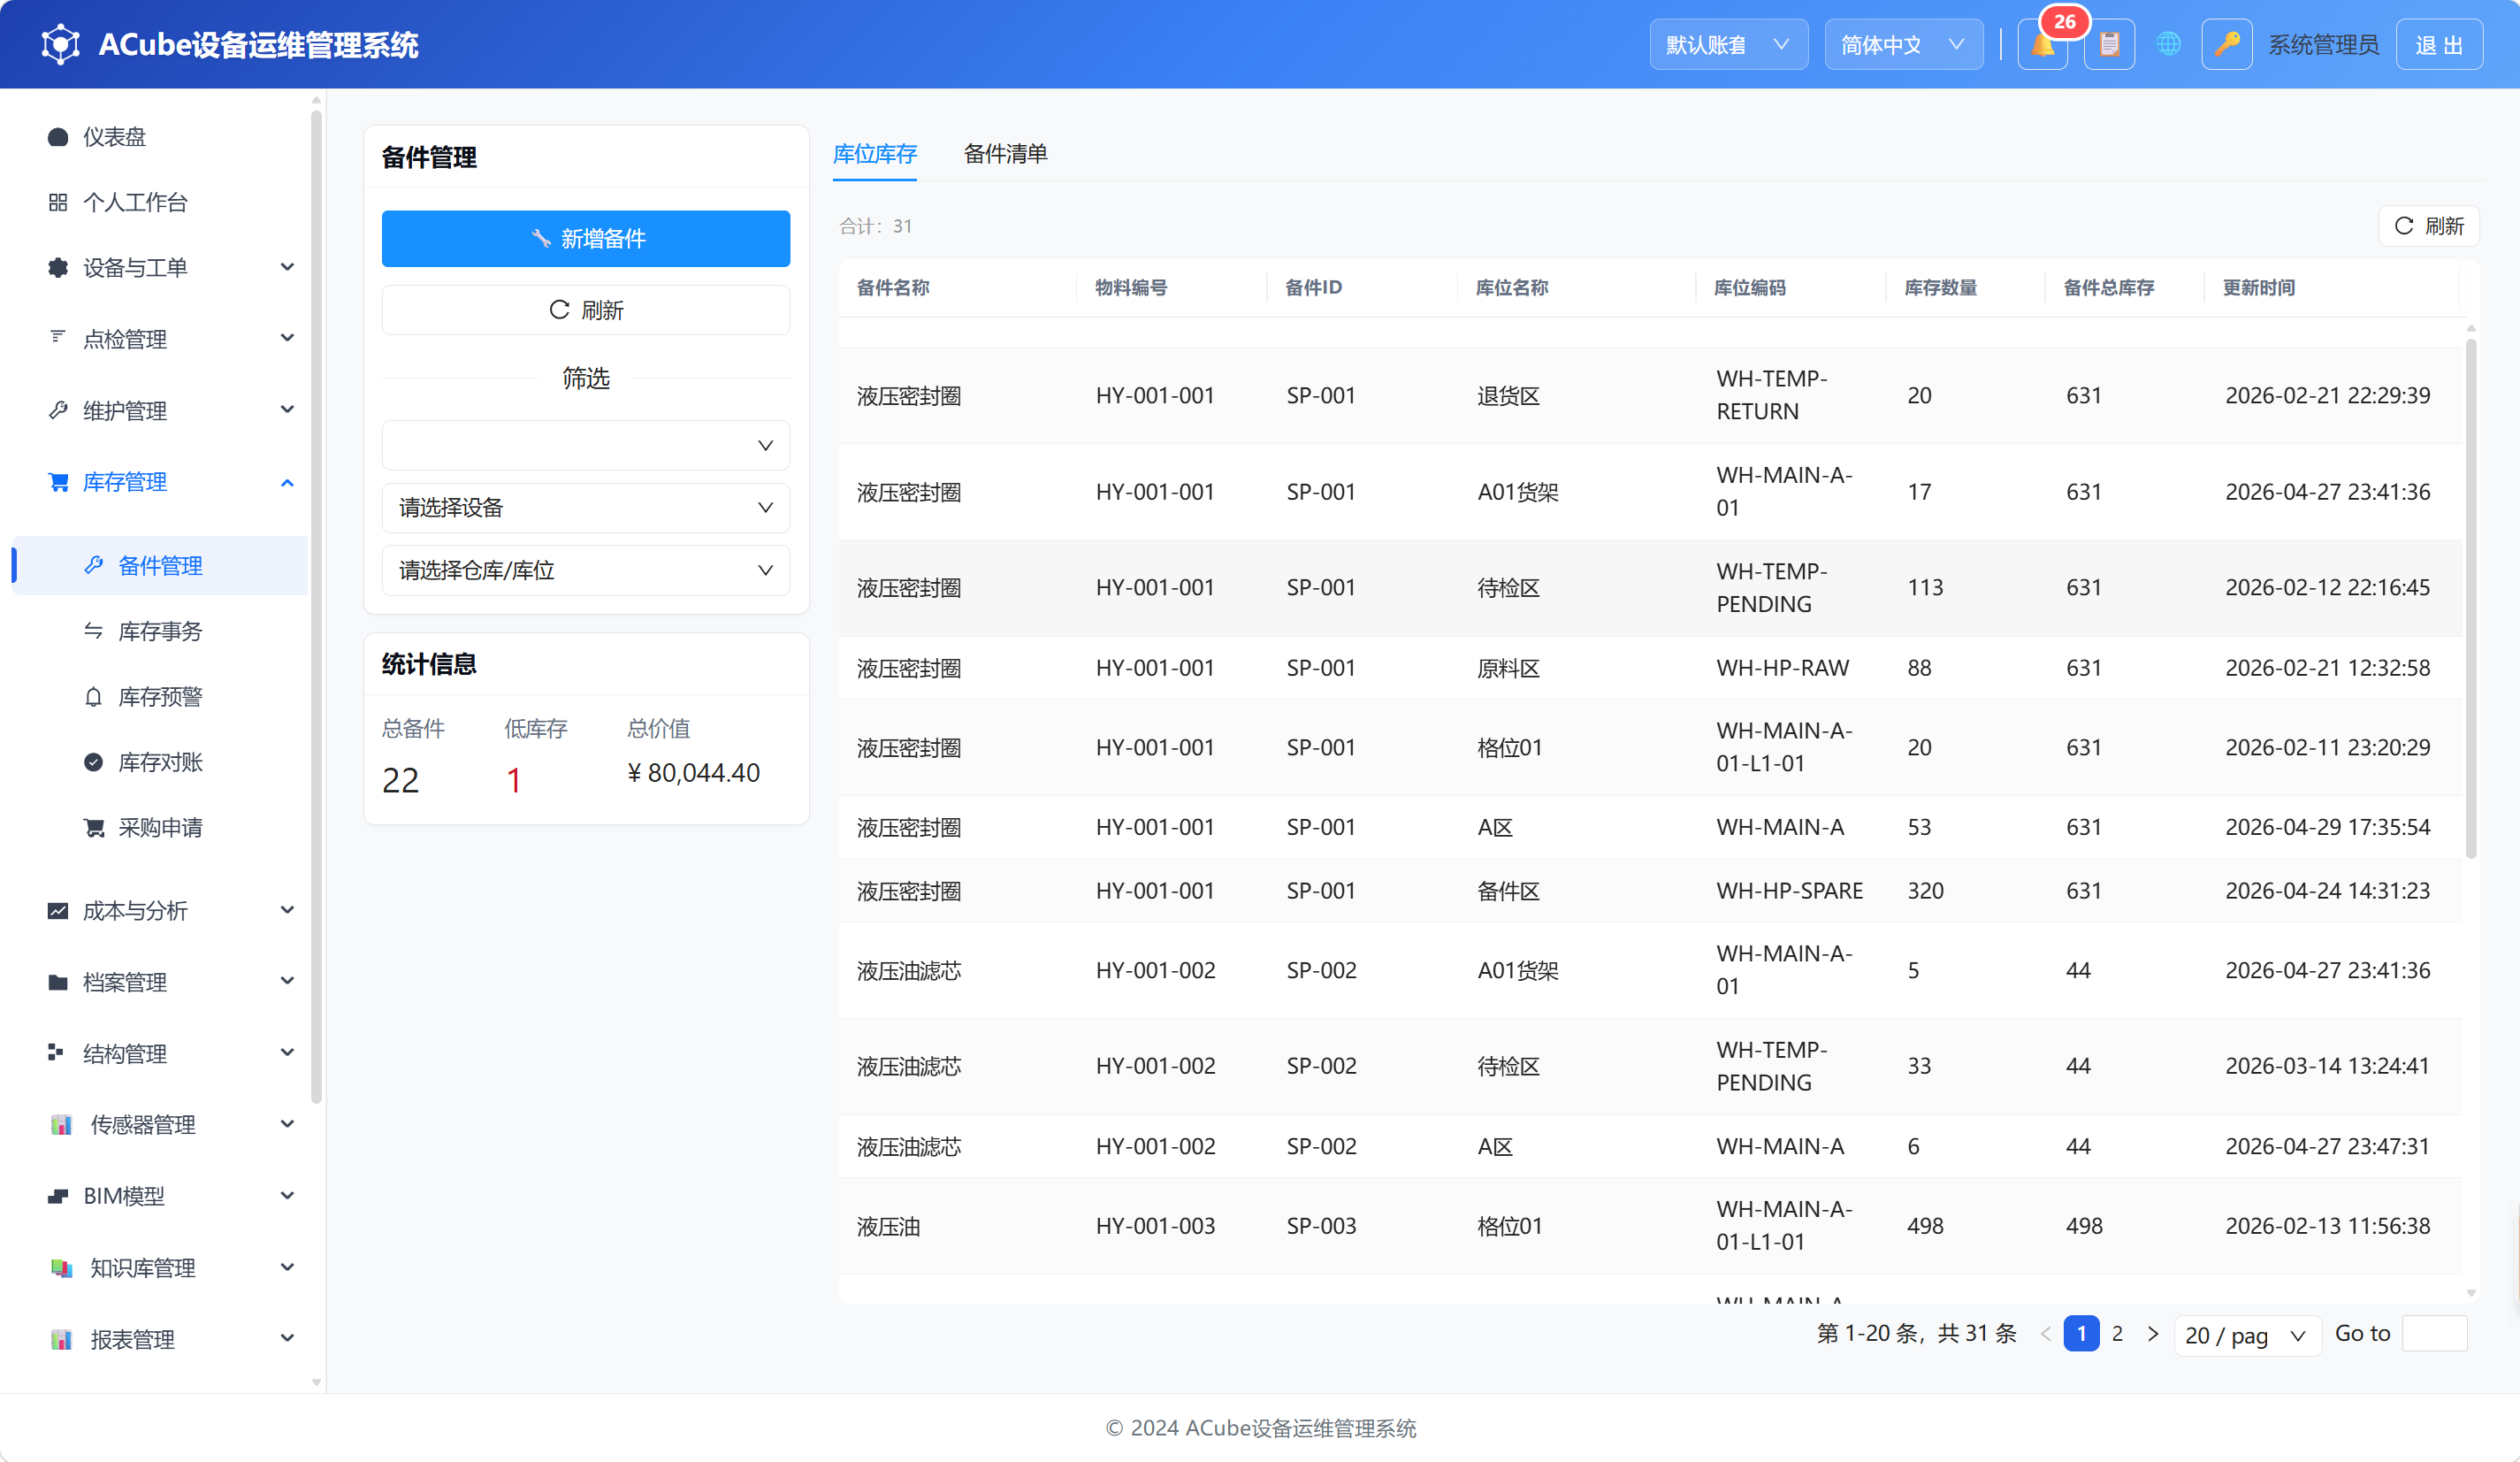Open the 请选择仓库/库位 dropdown
This screenshot has width=2520, height=1462.
586,571
